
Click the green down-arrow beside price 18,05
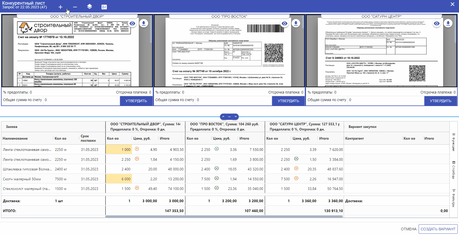pos(217,169)
